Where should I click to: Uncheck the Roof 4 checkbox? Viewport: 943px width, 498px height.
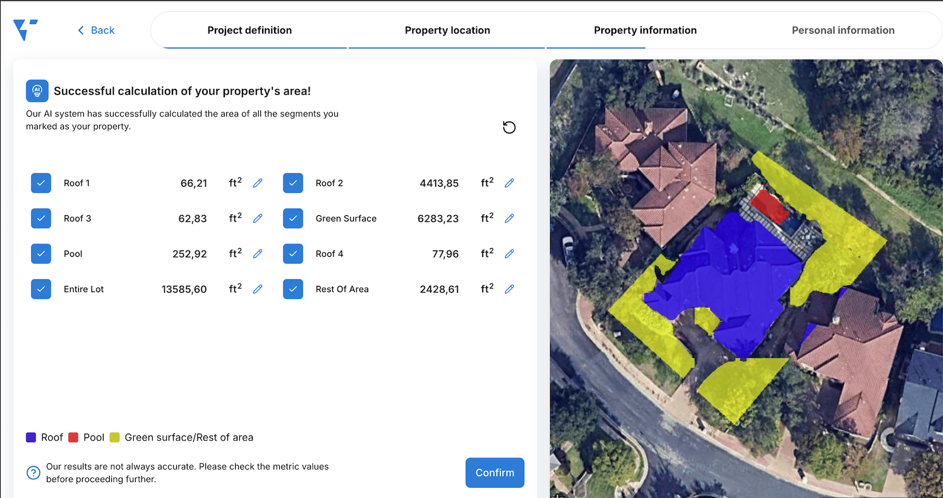293,254
